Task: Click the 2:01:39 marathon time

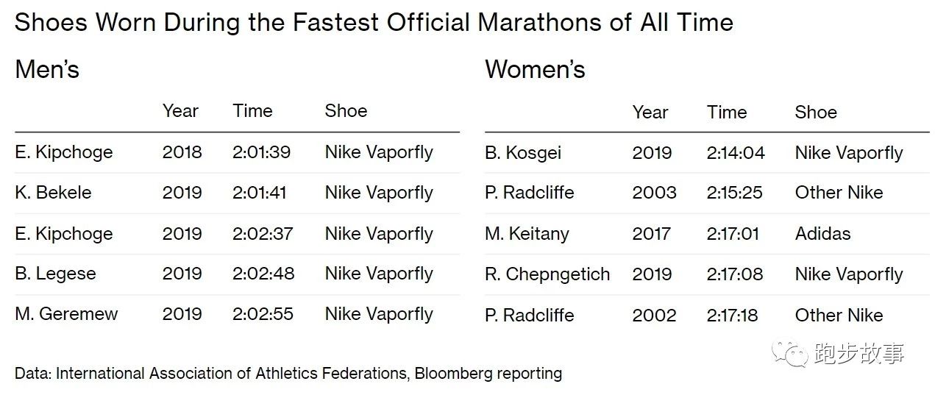Action: 261,152
